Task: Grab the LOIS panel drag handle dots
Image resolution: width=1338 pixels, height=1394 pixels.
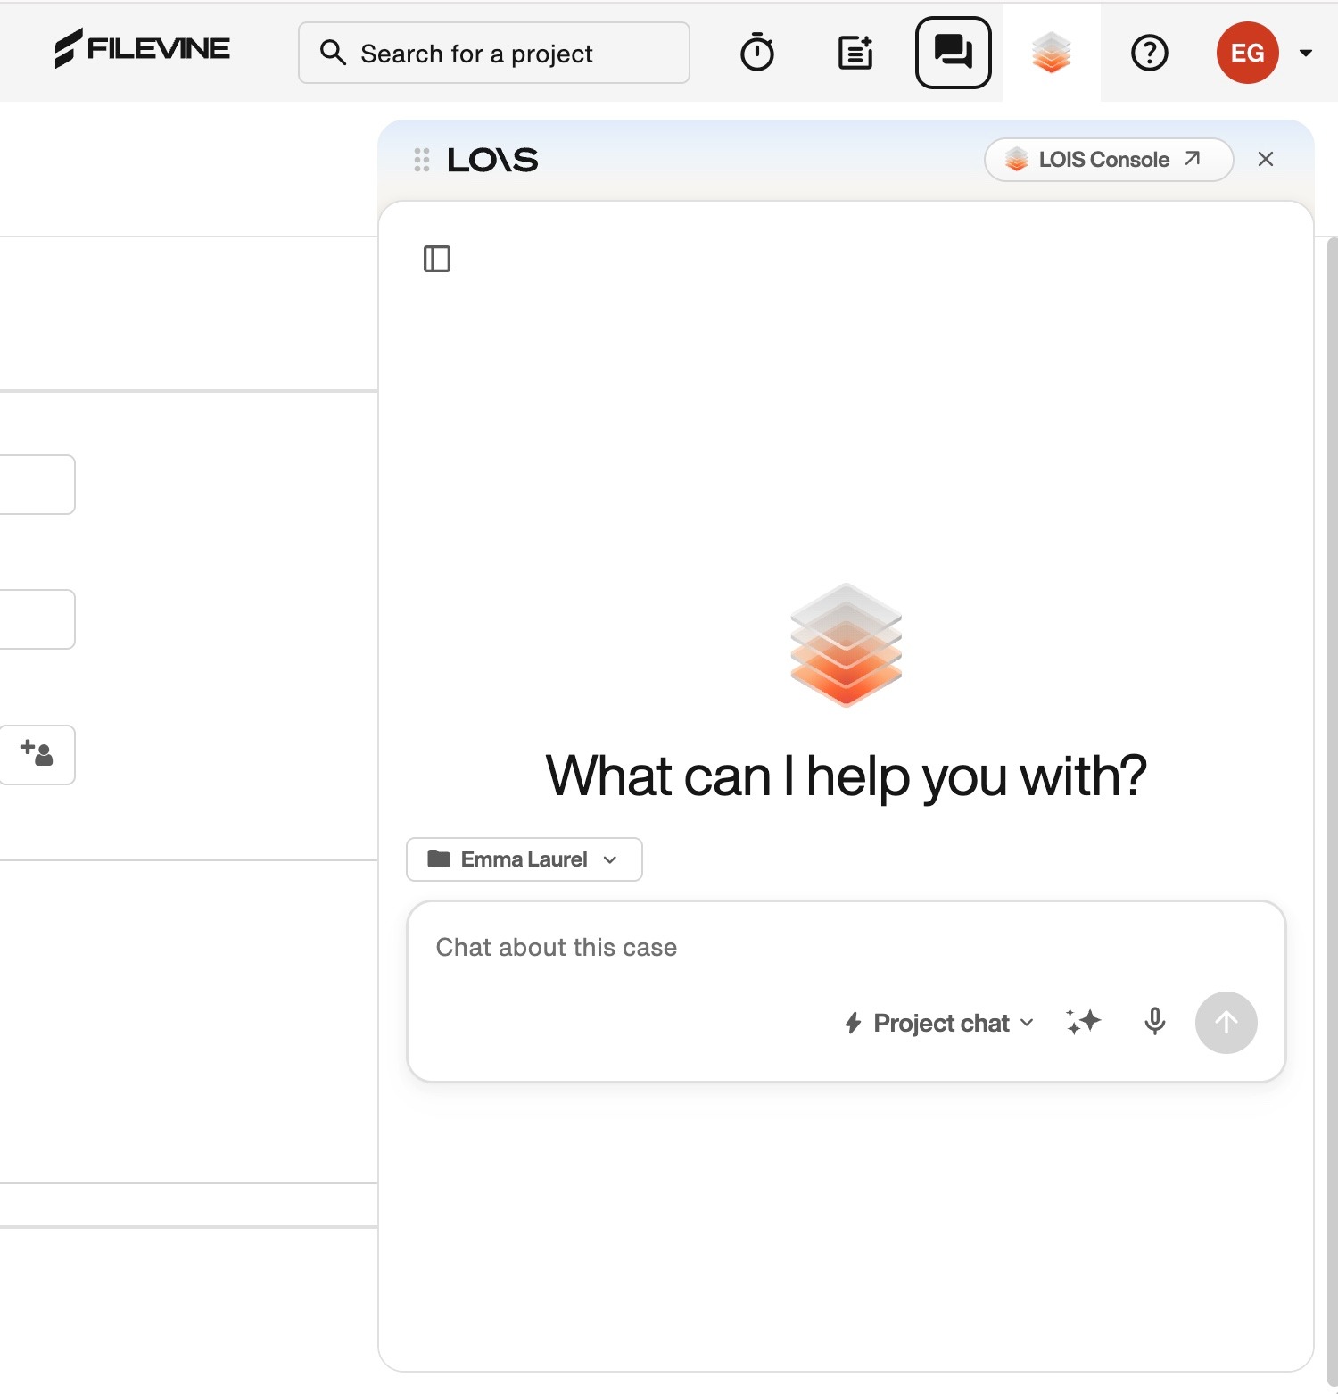Action: coord(422,160)
